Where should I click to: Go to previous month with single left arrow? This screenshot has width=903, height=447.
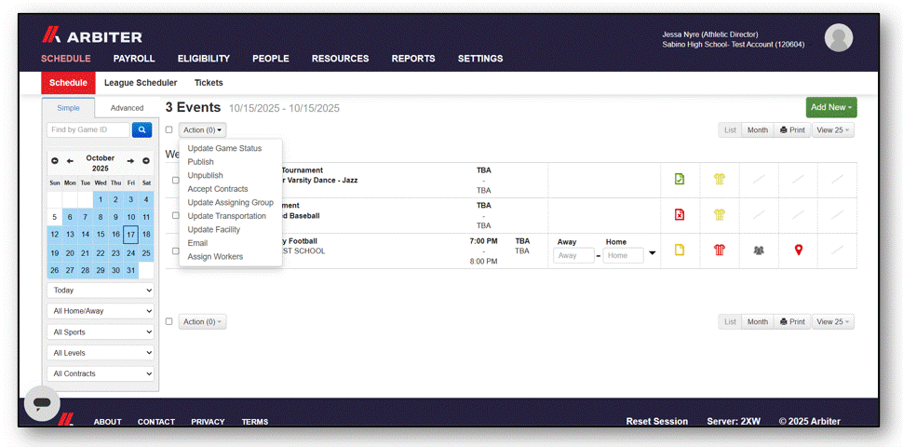coord(70,161)
